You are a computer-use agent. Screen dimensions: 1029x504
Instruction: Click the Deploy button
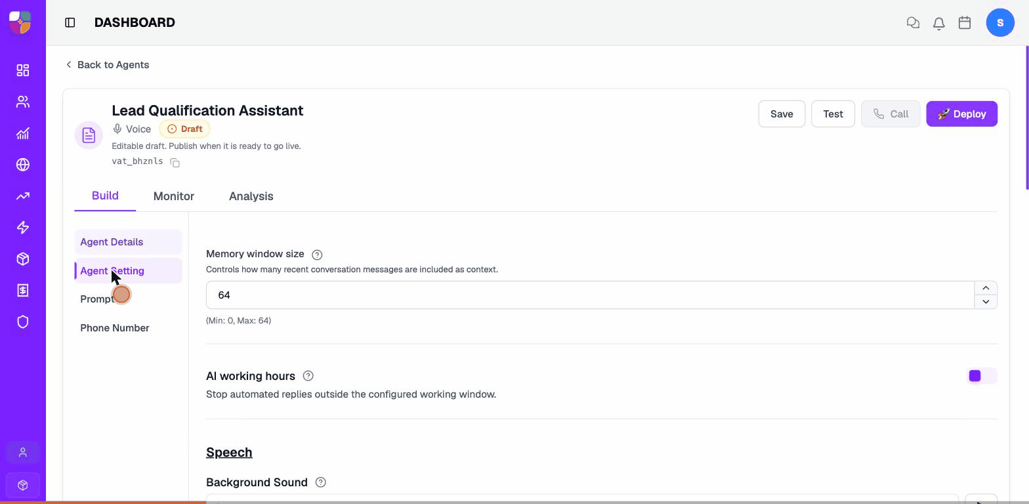[x=962, y=114]
